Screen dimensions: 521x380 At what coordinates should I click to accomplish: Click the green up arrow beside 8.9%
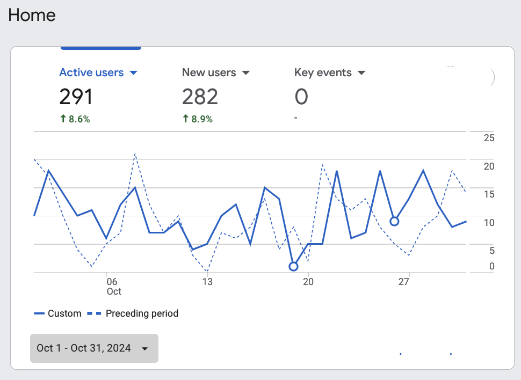[x=185, y=119]
